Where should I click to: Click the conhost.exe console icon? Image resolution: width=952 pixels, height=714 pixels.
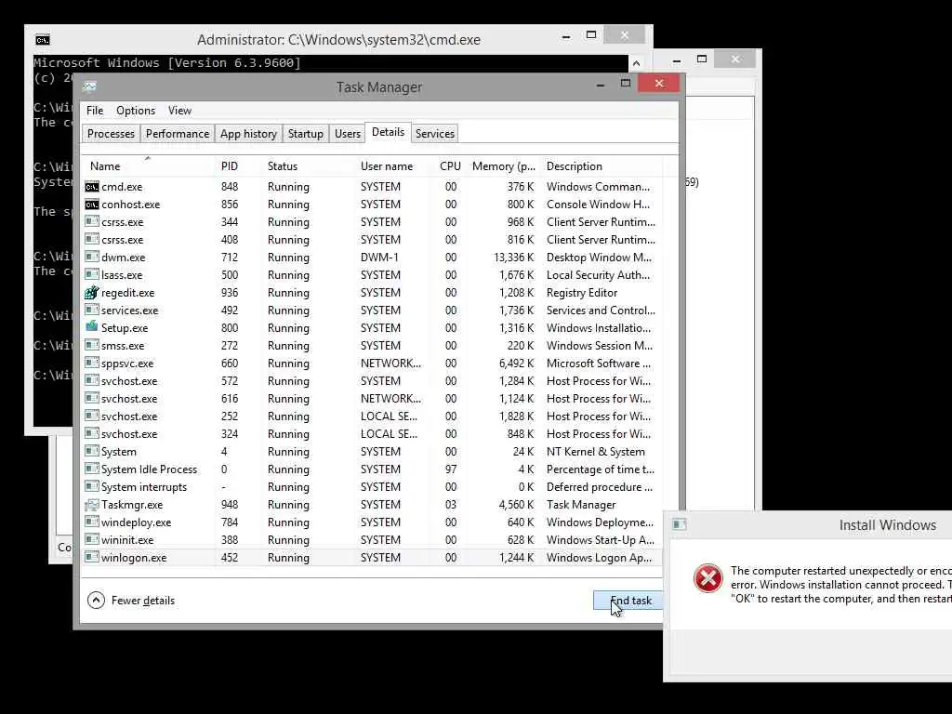(92, 204)
